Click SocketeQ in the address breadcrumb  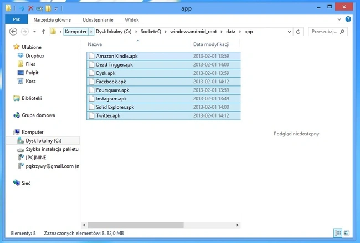pyautogui.click(x=151, y=32)
